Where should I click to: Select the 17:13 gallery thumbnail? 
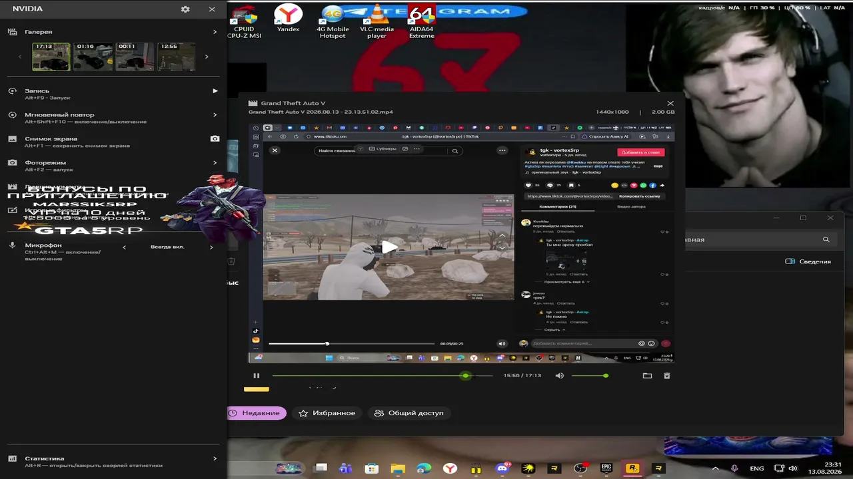51,57
